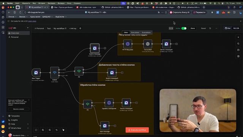The image size is (243, 137).
Task: Dismiss the n8n v2.0 banner with its close icon
Action: coord(241,21)
